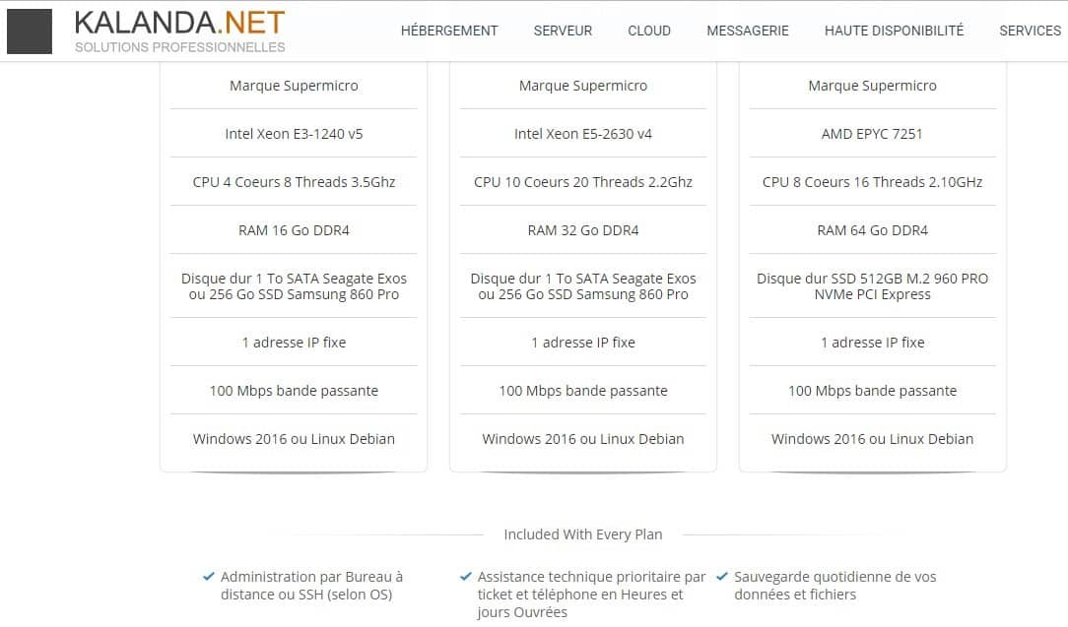Select the CLOUD menu item
This screenshot has width=1068, height=627.
649,31
